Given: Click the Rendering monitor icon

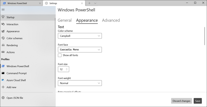Looking at the screenshot, I should point(3,45).
